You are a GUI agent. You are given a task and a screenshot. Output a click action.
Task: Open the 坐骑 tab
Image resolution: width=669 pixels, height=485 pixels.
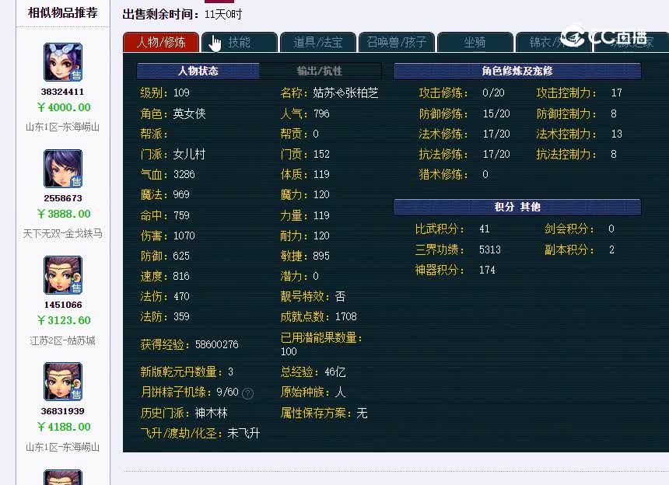click(x=475, y=42)
